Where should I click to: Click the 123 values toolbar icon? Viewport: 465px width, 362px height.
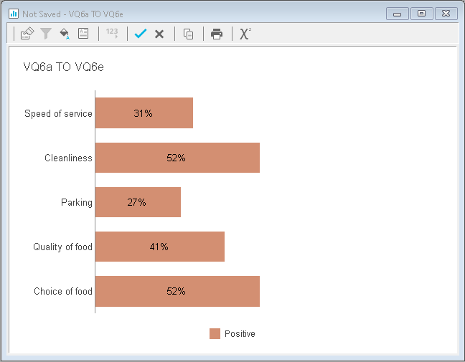click(112, 32)
